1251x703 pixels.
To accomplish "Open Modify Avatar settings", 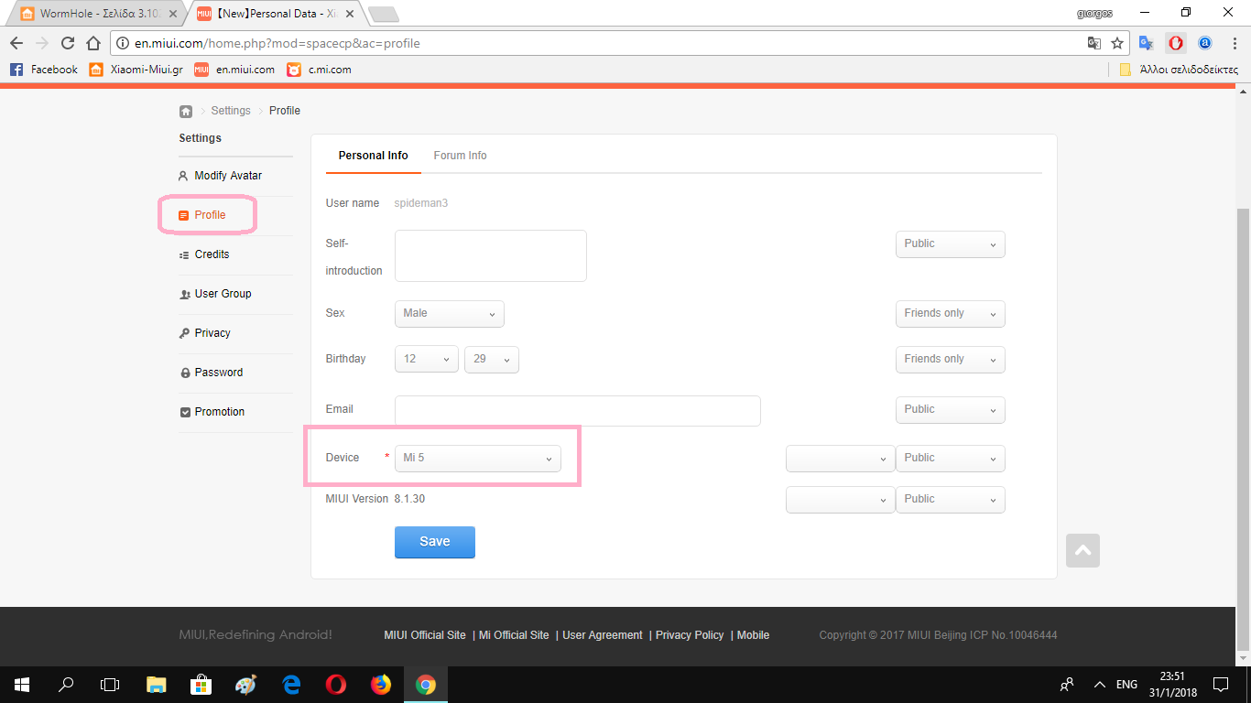I will tap(228, 176).
